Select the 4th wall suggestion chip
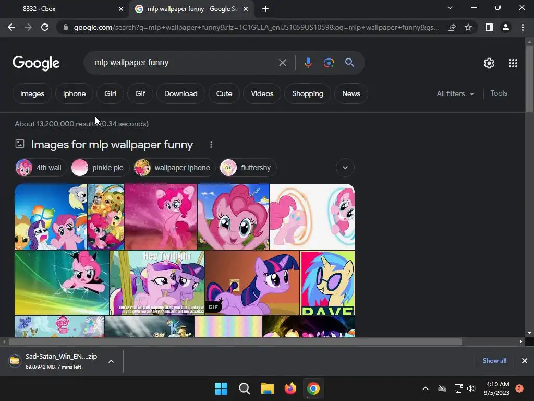The height and width of the screenshot is (401, 534). [x=41, y=168]
